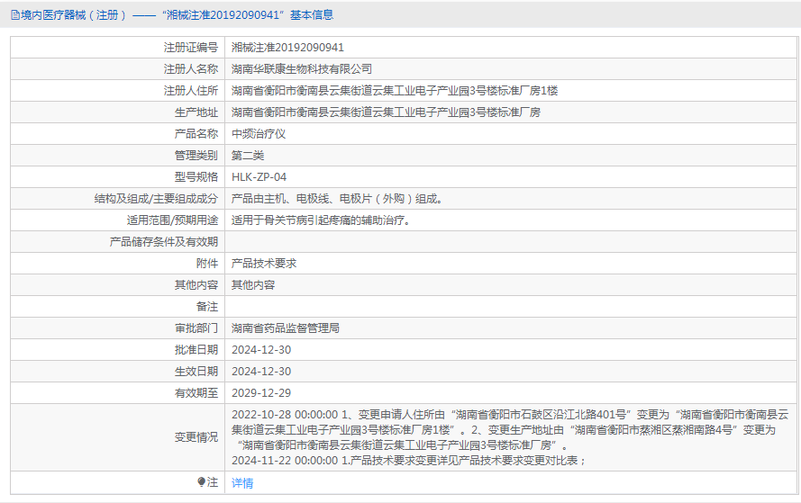Select model value HLK-ZP-04
This screenshot has width=801, height=503.
tap(259, 177)
